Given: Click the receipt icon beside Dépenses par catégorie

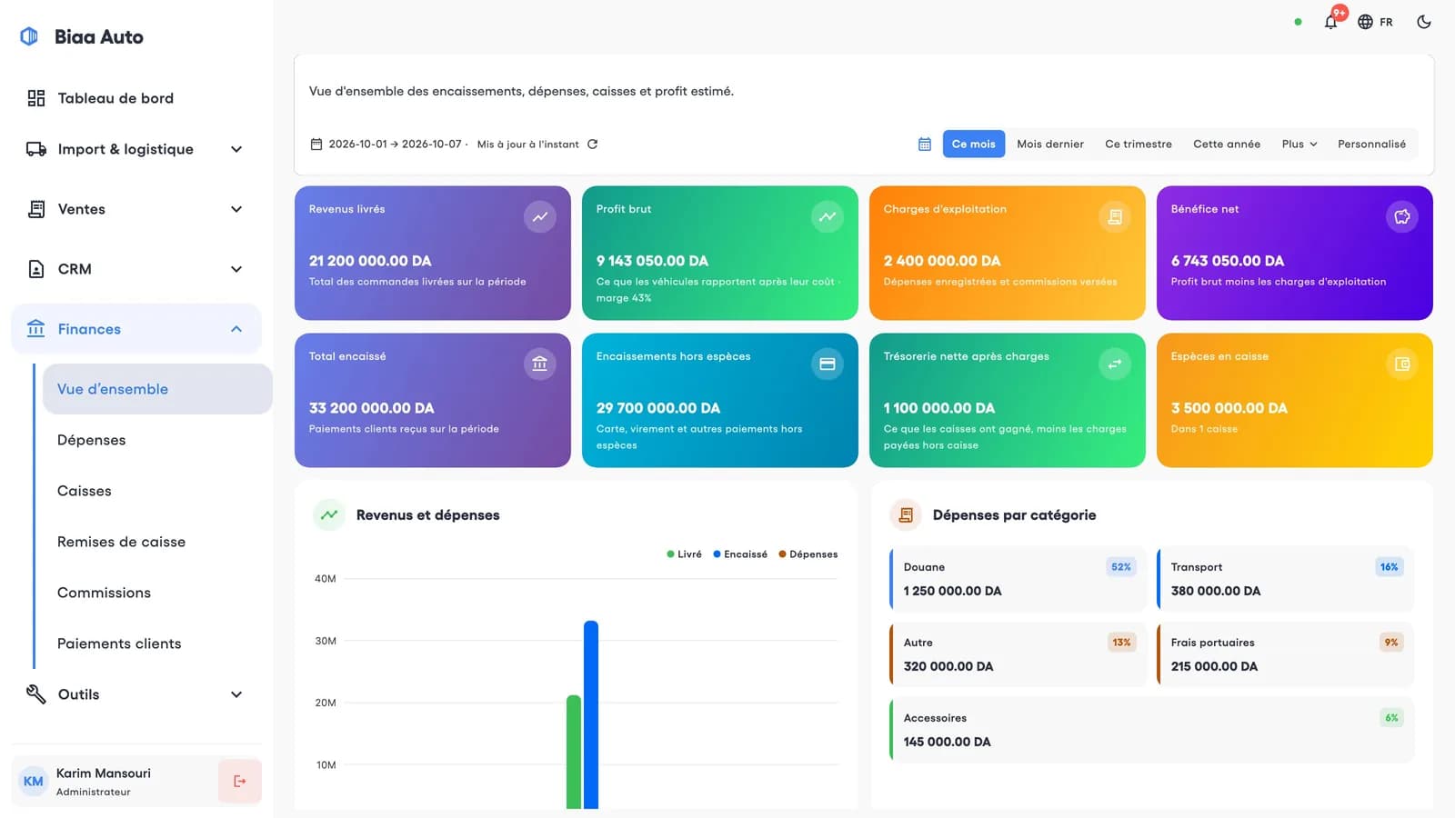Looking at the screenshot, I should click(906, 515).
